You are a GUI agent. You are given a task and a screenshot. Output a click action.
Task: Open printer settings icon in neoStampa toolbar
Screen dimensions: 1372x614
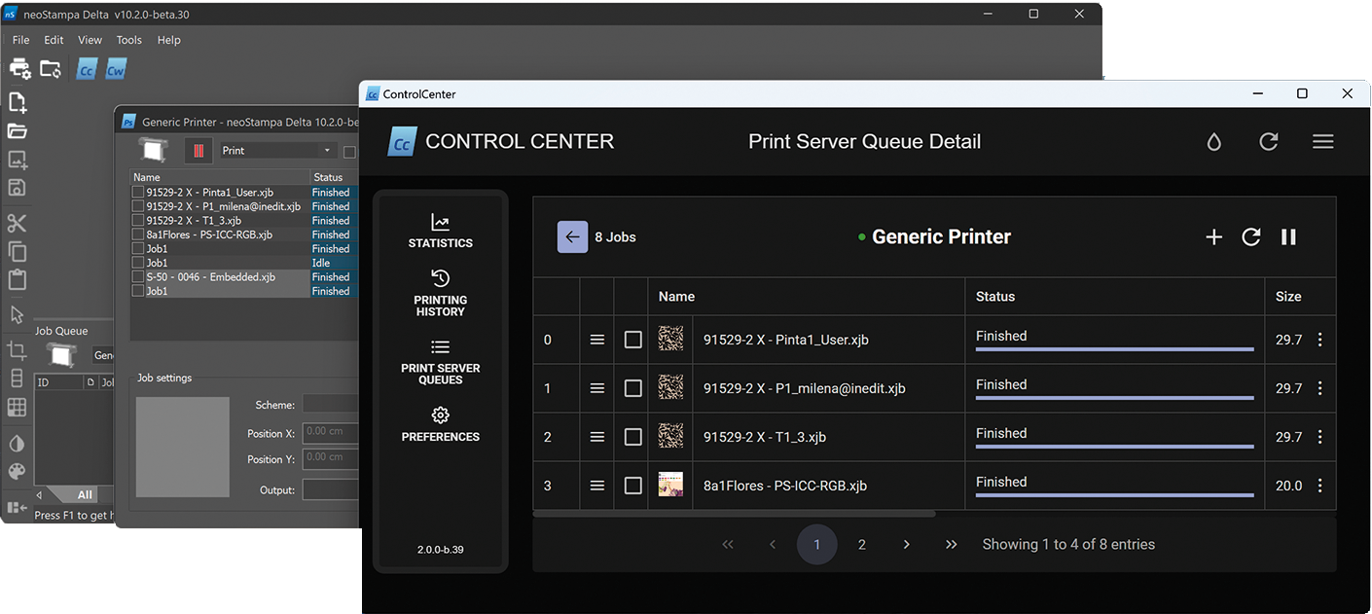click(x=19, y=68)
